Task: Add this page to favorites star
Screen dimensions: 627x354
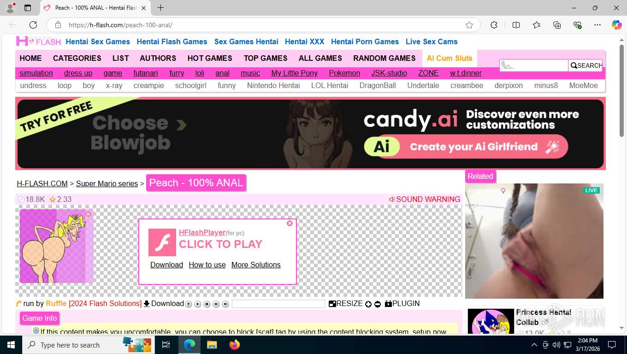Action: [x=469, y=25]
